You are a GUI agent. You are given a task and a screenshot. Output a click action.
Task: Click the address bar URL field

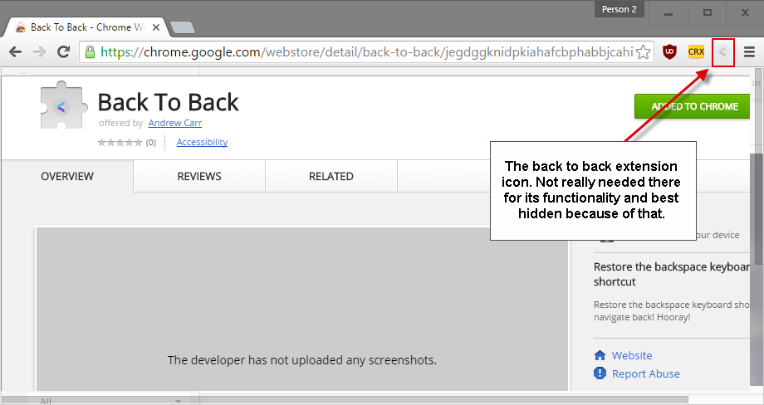pos(366,52)
